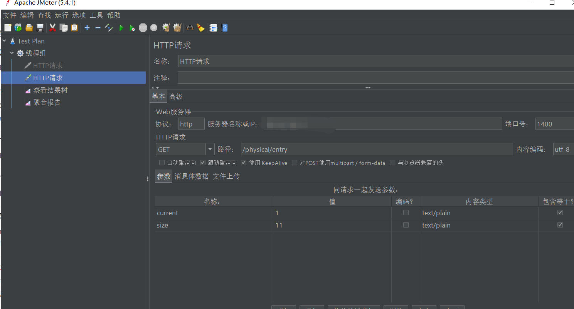Image resolution: width=574 pixels, height=309 pixels.
Task: Check 编码? box in current row
Action: click(406, 213)
